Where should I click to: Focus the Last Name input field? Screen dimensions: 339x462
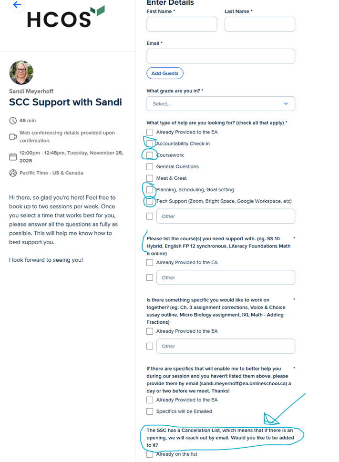(x=259, y=24)
